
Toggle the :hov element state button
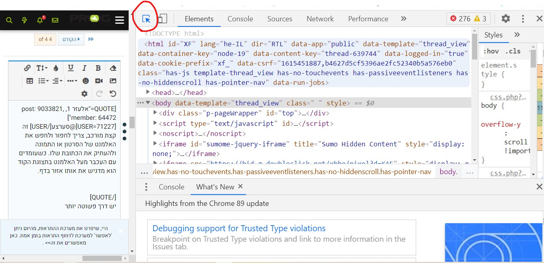point(491,51)
